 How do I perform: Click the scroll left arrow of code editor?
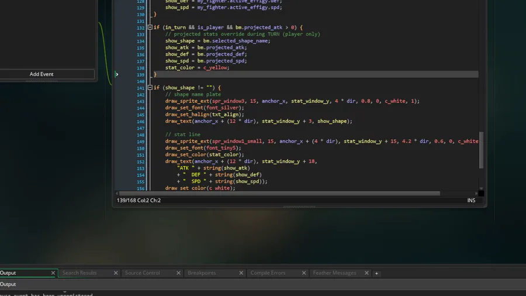pyautogui.click(x=117, y=193)
